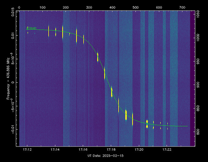Image resolution: width=208 pixels, height=162 pixels.
Task: Click the 400 top axis tick label
Action: [112, 7]
